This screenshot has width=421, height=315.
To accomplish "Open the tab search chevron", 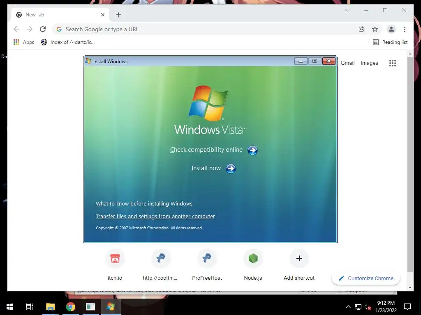I will pyautogui.click(x=347, y=10).
